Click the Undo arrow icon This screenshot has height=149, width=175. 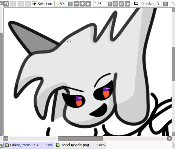click(6, 4)
